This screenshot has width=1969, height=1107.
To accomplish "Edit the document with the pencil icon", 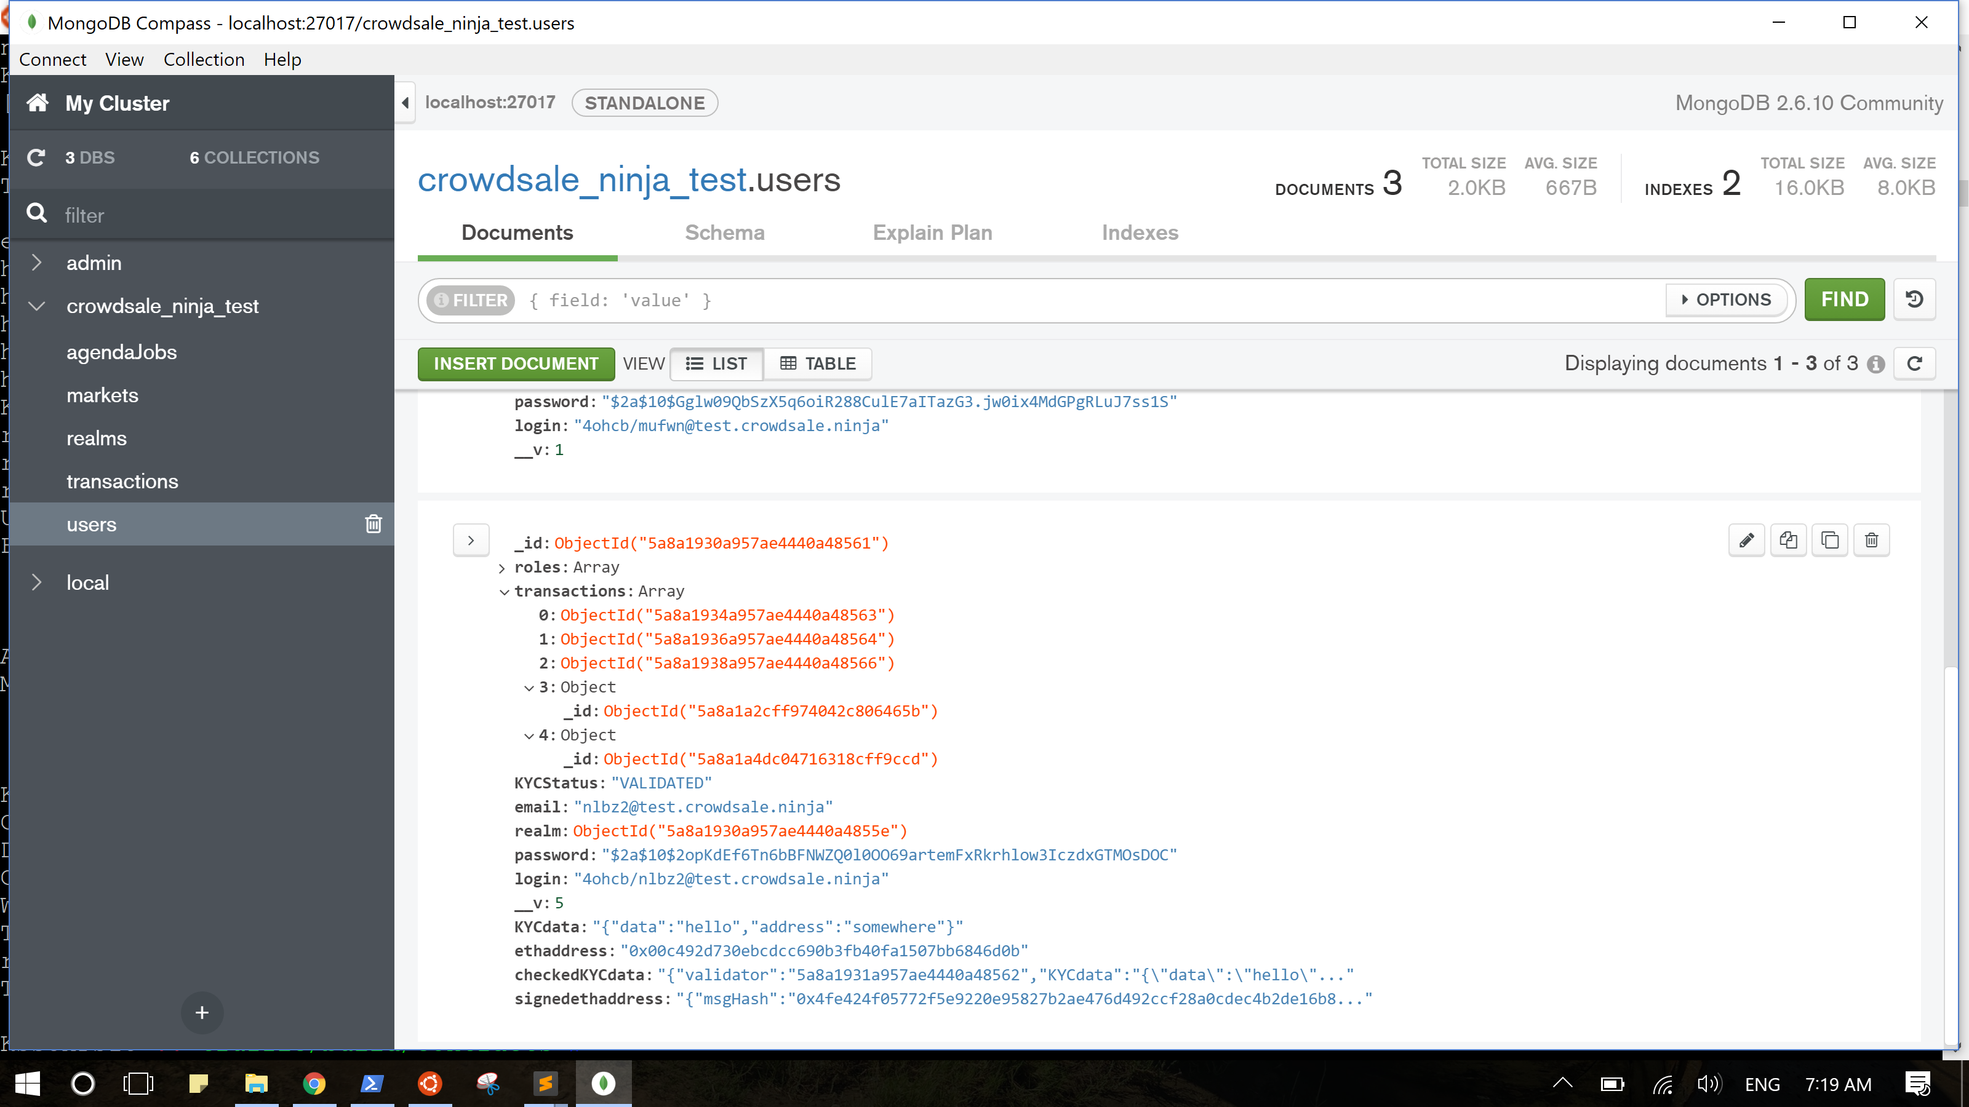I will pos(1747,539).
